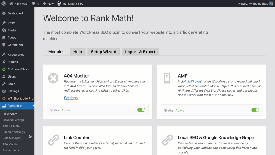Switch to the Help tab

[x=78, y=52]
